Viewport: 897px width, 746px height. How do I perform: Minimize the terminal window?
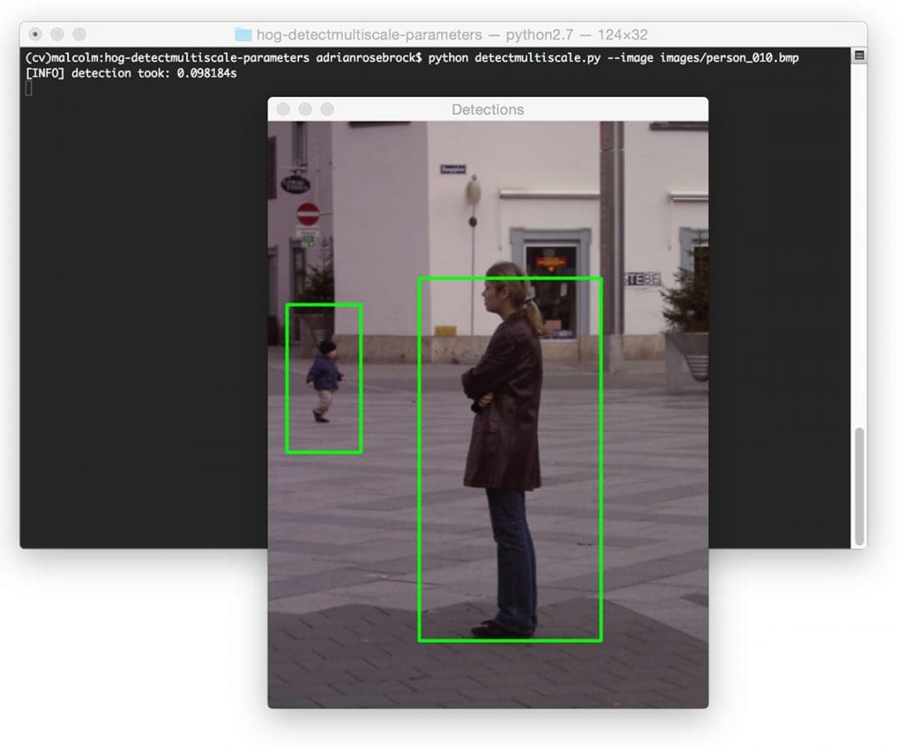coord(57,34)
